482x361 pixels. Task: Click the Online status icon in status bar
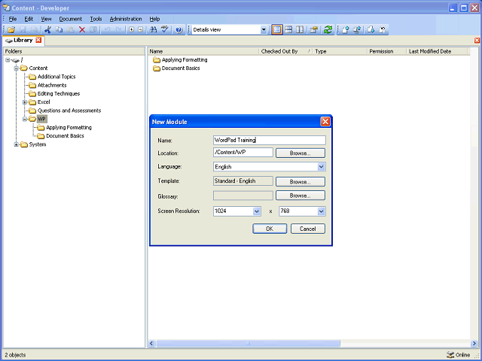[x=450, y=355]
